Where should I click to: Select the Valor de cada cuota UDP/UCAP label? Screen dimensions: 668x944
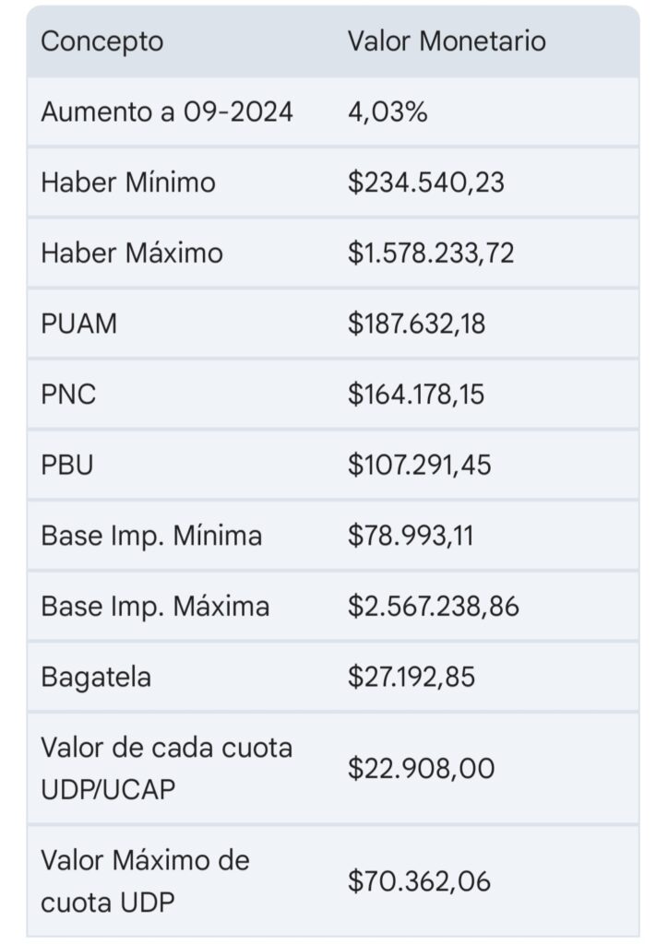pos(166,768)
